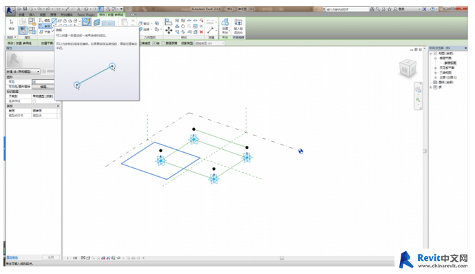Expand the Elevations tree node
This screenshot has height=274, width=475.
(x=435, y=78)
